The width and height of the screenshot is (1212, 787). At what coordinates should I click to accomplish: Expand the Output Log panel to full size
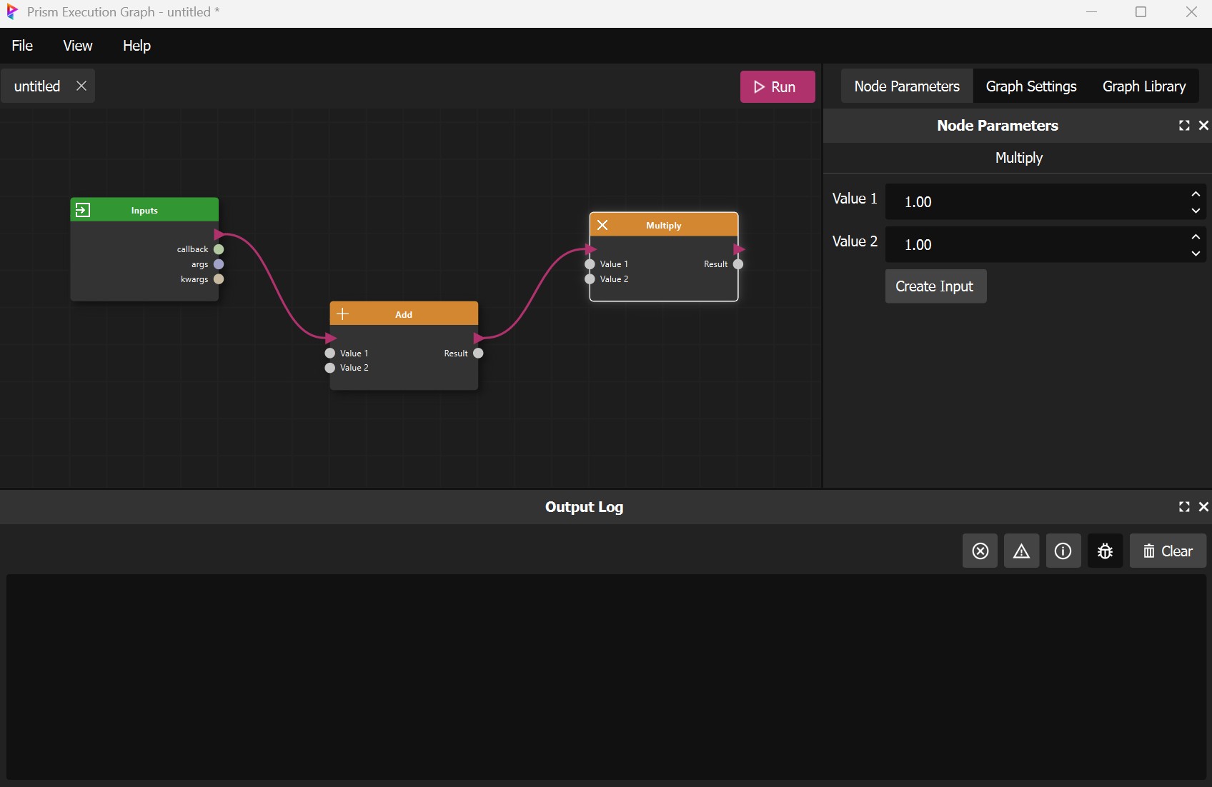(1184, 507)
